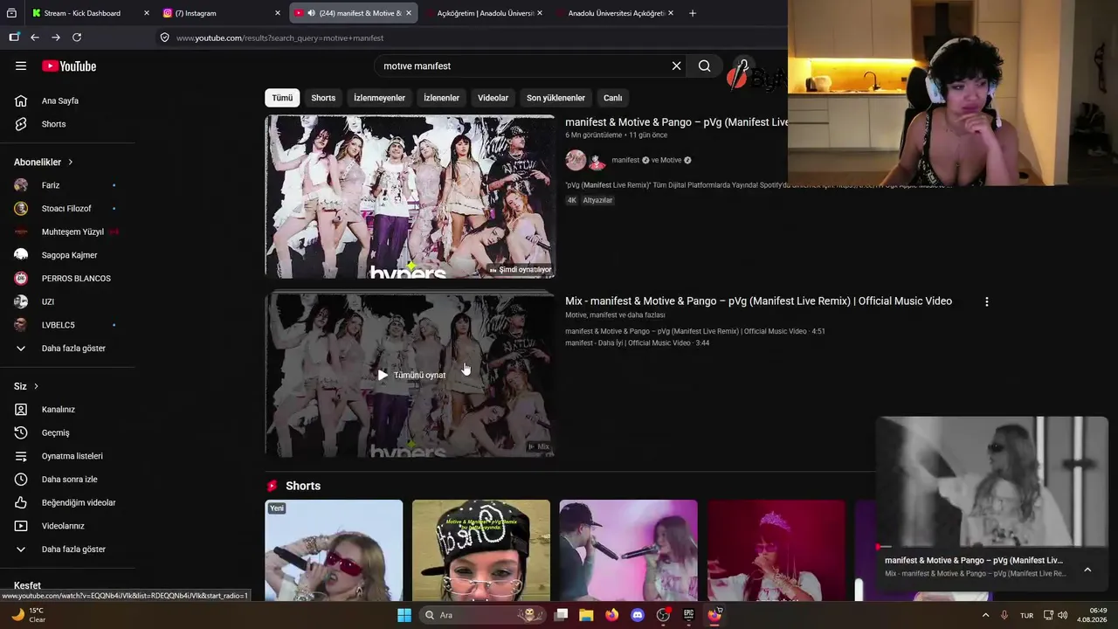Click the Windows taskbar search box Ara
Image resolution: width=1118 pixels, height=629 pixels.
tap(483, 615)
